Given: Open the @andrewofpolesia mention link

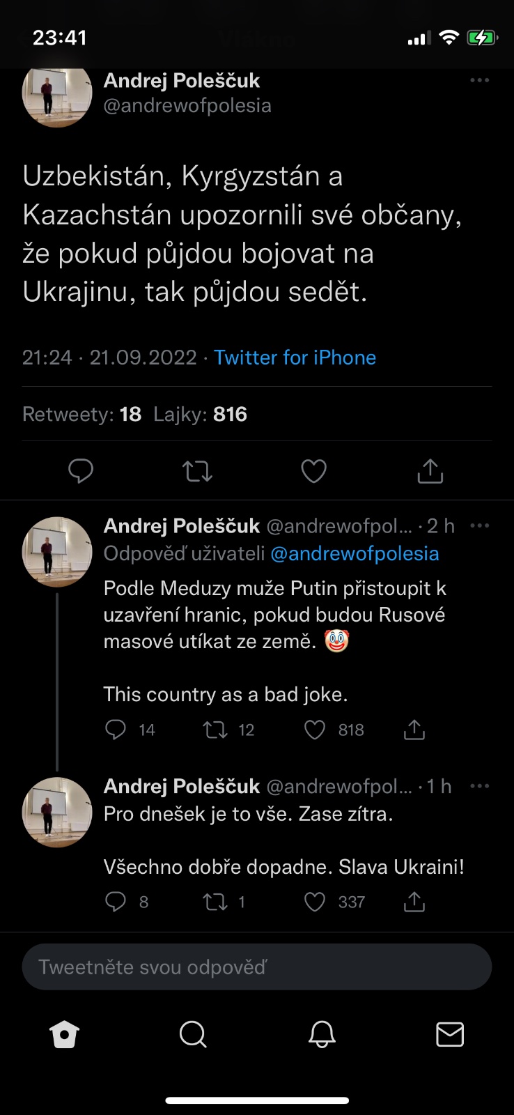Looking at the screenshot, I should click(355, 554).
